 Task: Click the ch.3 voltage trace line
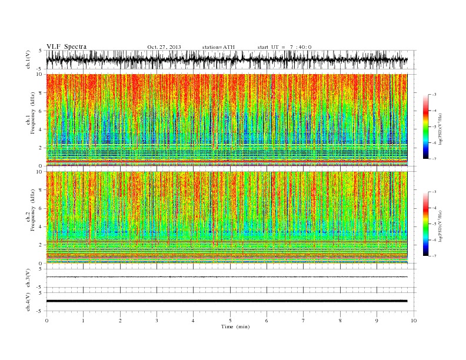click(227, 277)
